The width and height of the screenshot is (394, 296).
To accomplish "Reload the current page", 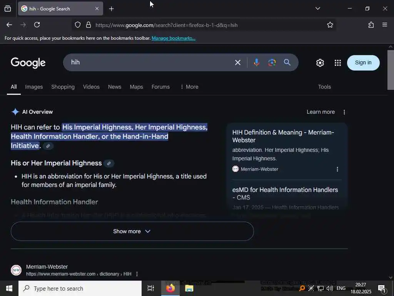I will [37, 25].
